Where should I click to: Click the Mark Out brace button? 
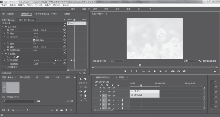pos(136,71)
